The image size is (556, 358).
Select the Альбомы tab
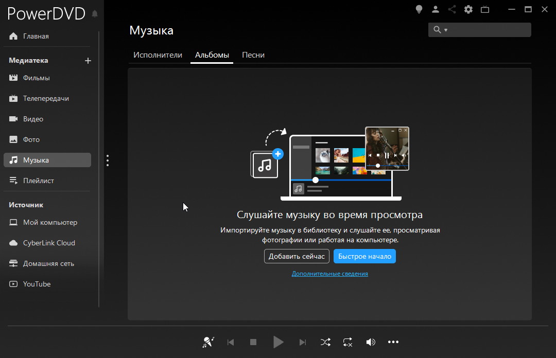click(x=212, y=55)
